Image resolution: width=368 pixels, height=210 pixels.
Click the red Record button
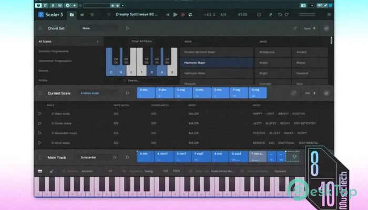point(182,15)
